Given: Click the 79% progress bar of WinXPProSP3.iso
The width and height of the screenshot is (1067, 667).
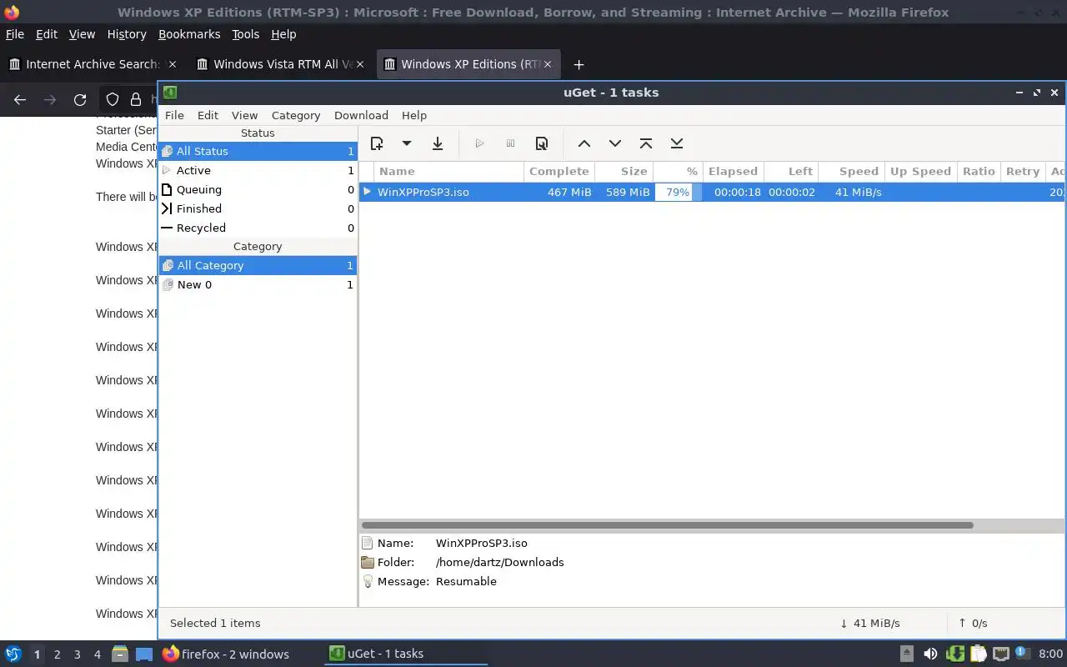Looking at the screenshot, I should click(678, 192).
